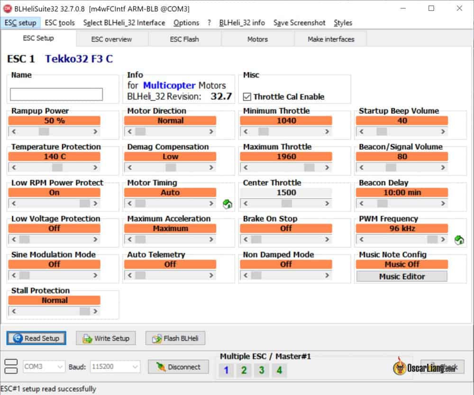Switch to the ESC Flash tab

point(184,39)
